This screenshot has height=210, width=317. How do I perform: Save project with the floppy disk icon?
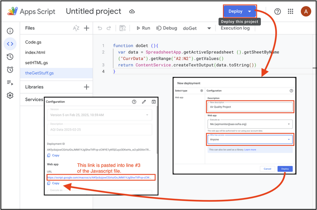click(x=123, y=28)
